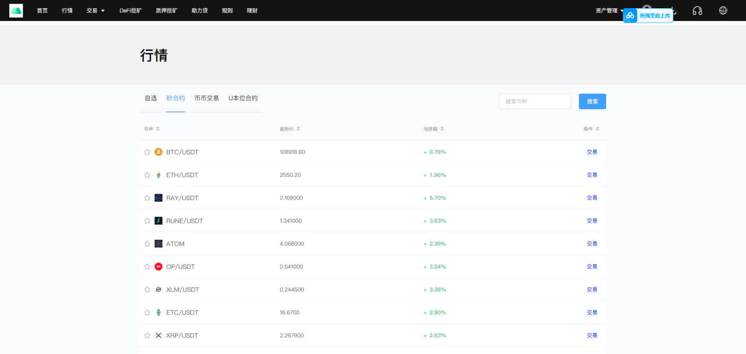This screenshot has height=354, width=746.
Task: Click the RUNE/USDT coin icon
Action: [159, 221]
